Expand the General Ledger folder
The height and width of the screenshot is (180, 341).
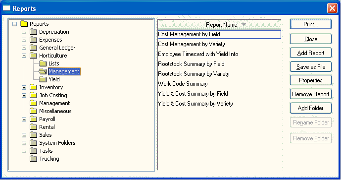pyautogui.click(x=24, y=48)
